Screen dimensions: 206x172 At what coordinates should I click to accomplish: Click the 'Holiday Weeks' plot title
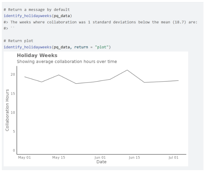37,55
